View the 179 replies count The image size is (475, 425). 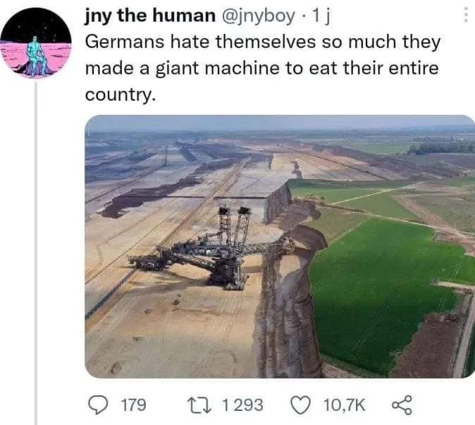tap(134, 405)
